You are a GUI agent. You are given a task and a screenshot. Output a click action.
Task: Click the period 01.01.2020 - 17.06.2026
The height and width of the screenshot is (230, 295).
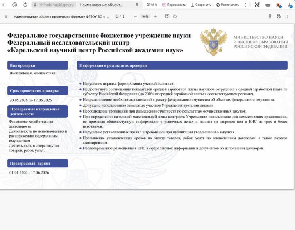pyautogui.click(x=29, y=173)
